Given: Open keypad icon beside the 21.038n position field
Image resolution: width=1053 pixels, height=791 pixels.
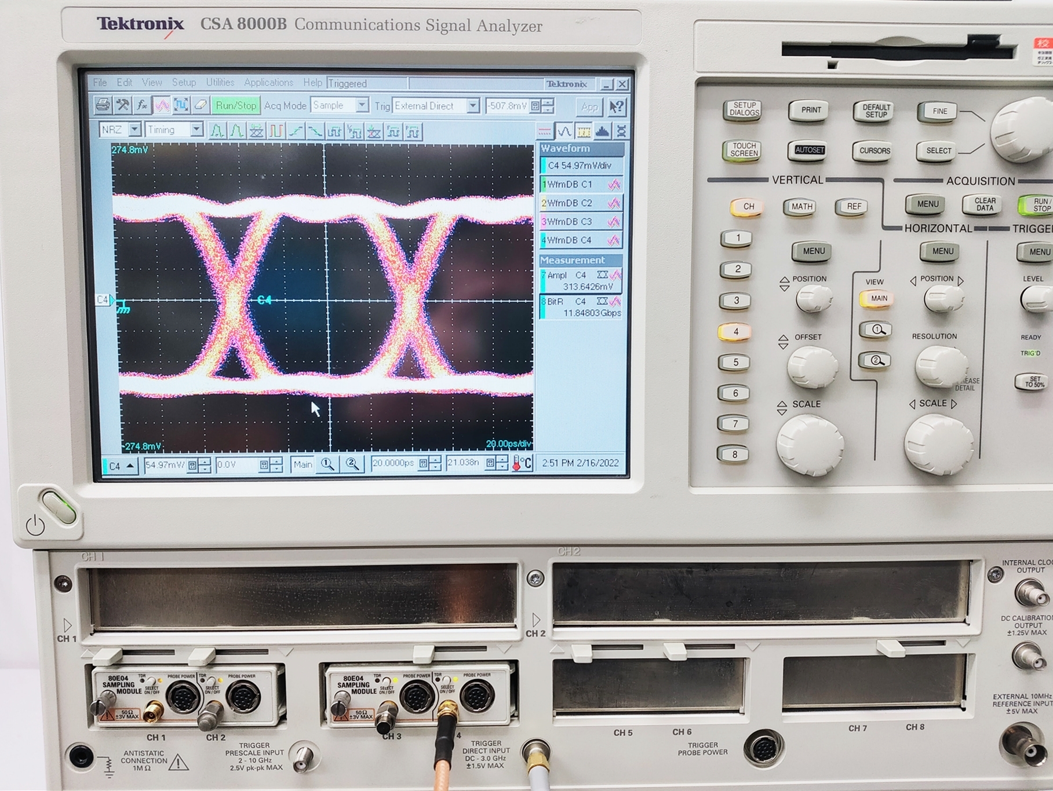Looking at the screenshot, I should tap(490, 463).
